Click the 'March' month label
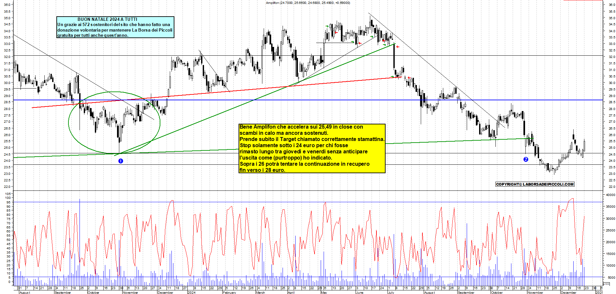Viewport: 616px width, 294px height. tap(260, 292)
